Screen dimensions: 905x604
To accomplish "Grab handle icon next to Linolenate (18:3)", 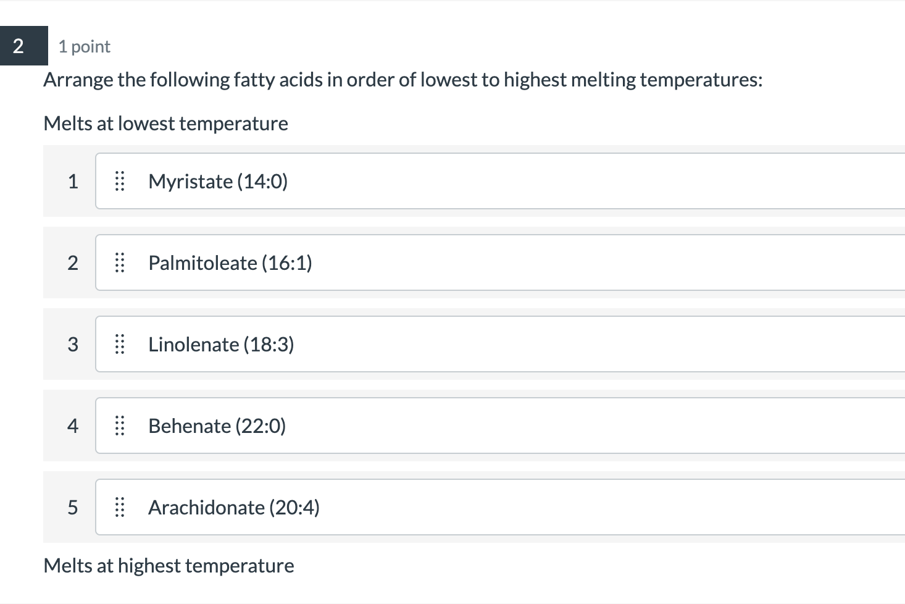I will [120, 345].
